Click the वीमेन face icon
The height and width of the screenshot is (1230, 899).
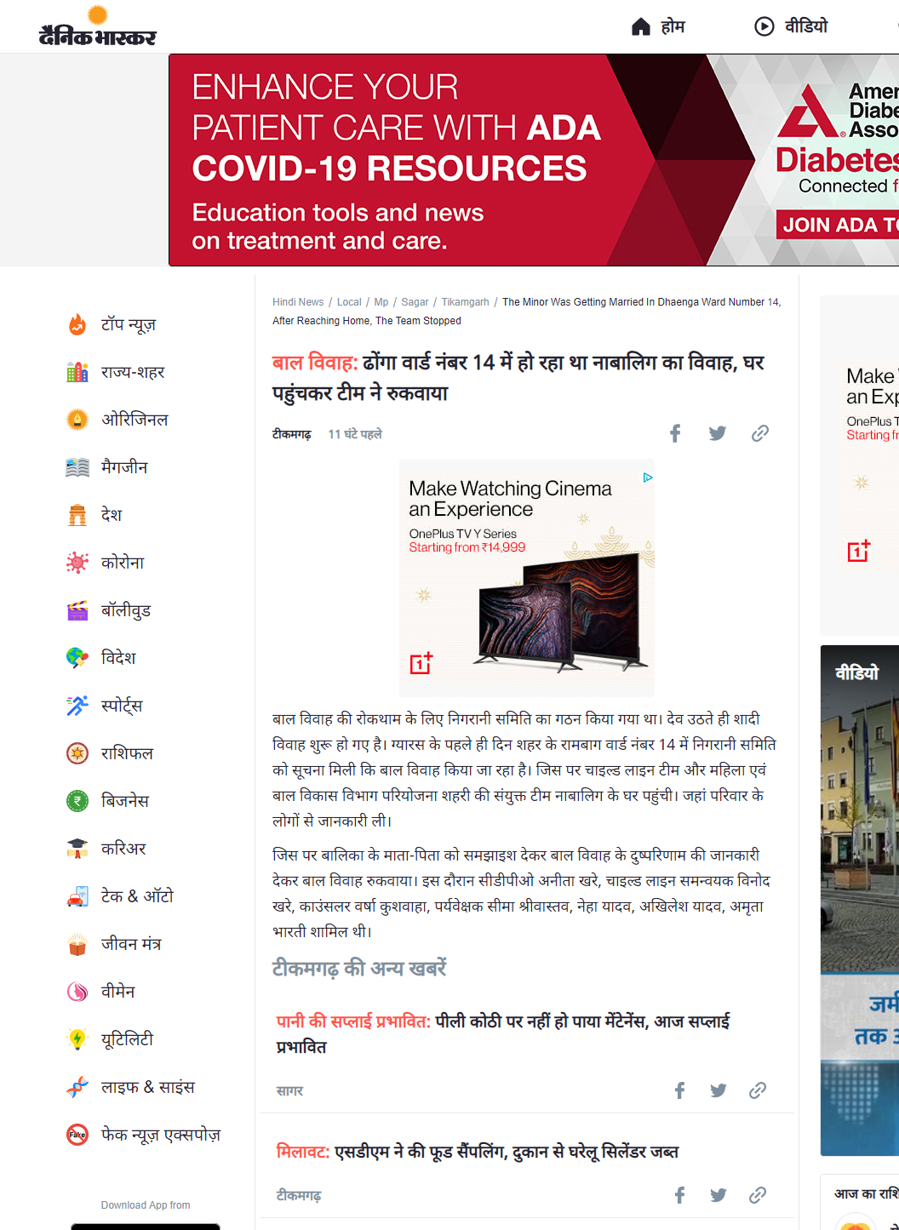point(77,992)
